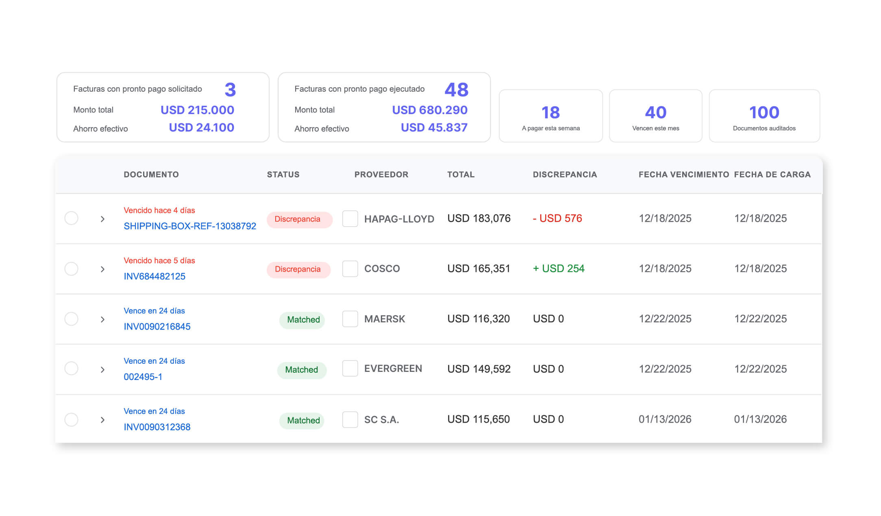The height and width of the screenshot is (516, 881).
Task: Select the radio button for the MAERSK row
Action: [x=72, y=319]
